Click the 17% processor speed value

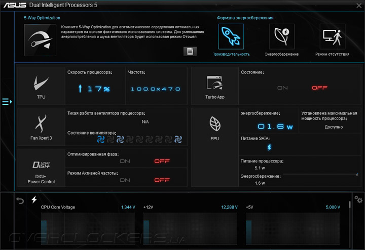(99, 89)
